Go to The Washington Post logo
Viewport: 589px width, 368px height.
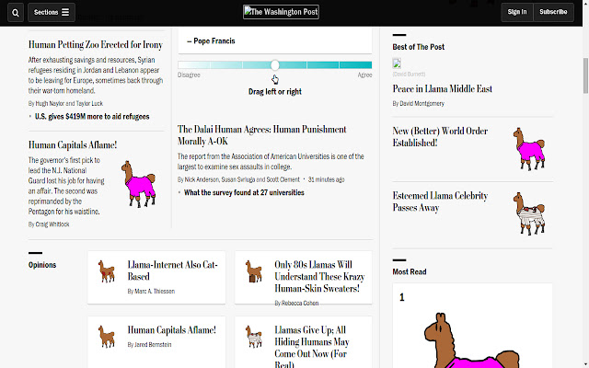pyautogui.click(x=281, y=12)
